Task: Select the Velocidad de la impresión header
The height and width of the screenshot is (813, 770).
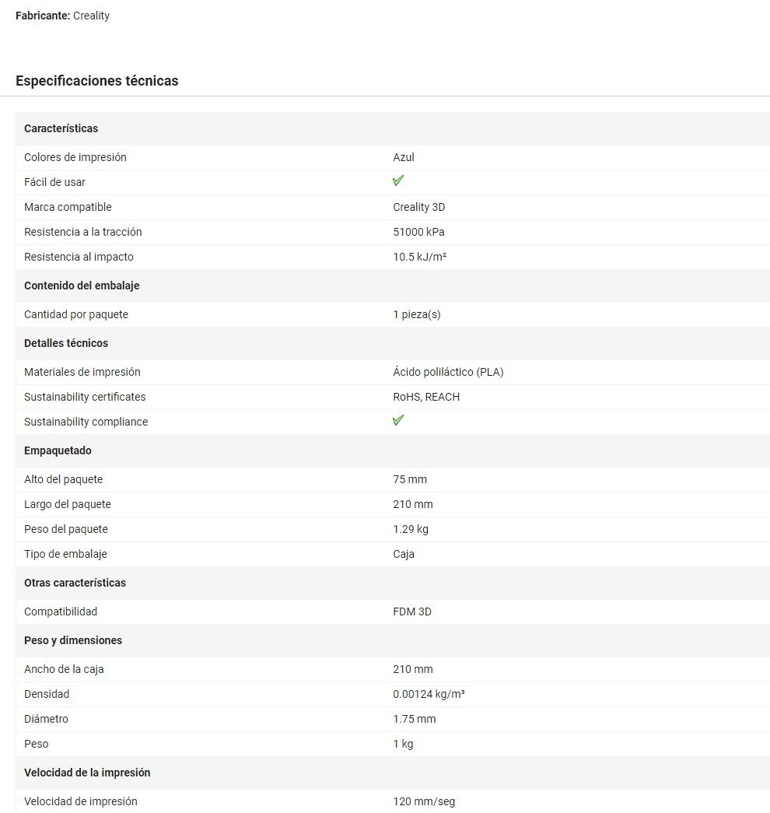Action: [87, 773]
